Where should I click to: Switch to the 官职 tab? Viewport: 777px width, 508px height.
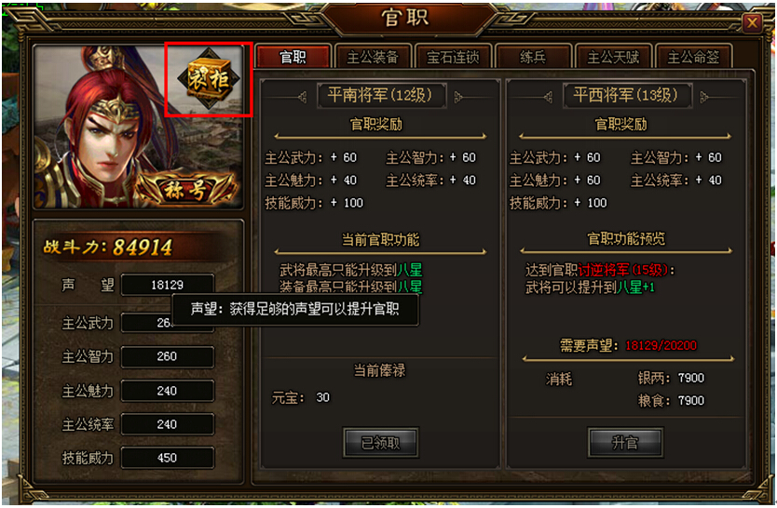pos(293,57)
